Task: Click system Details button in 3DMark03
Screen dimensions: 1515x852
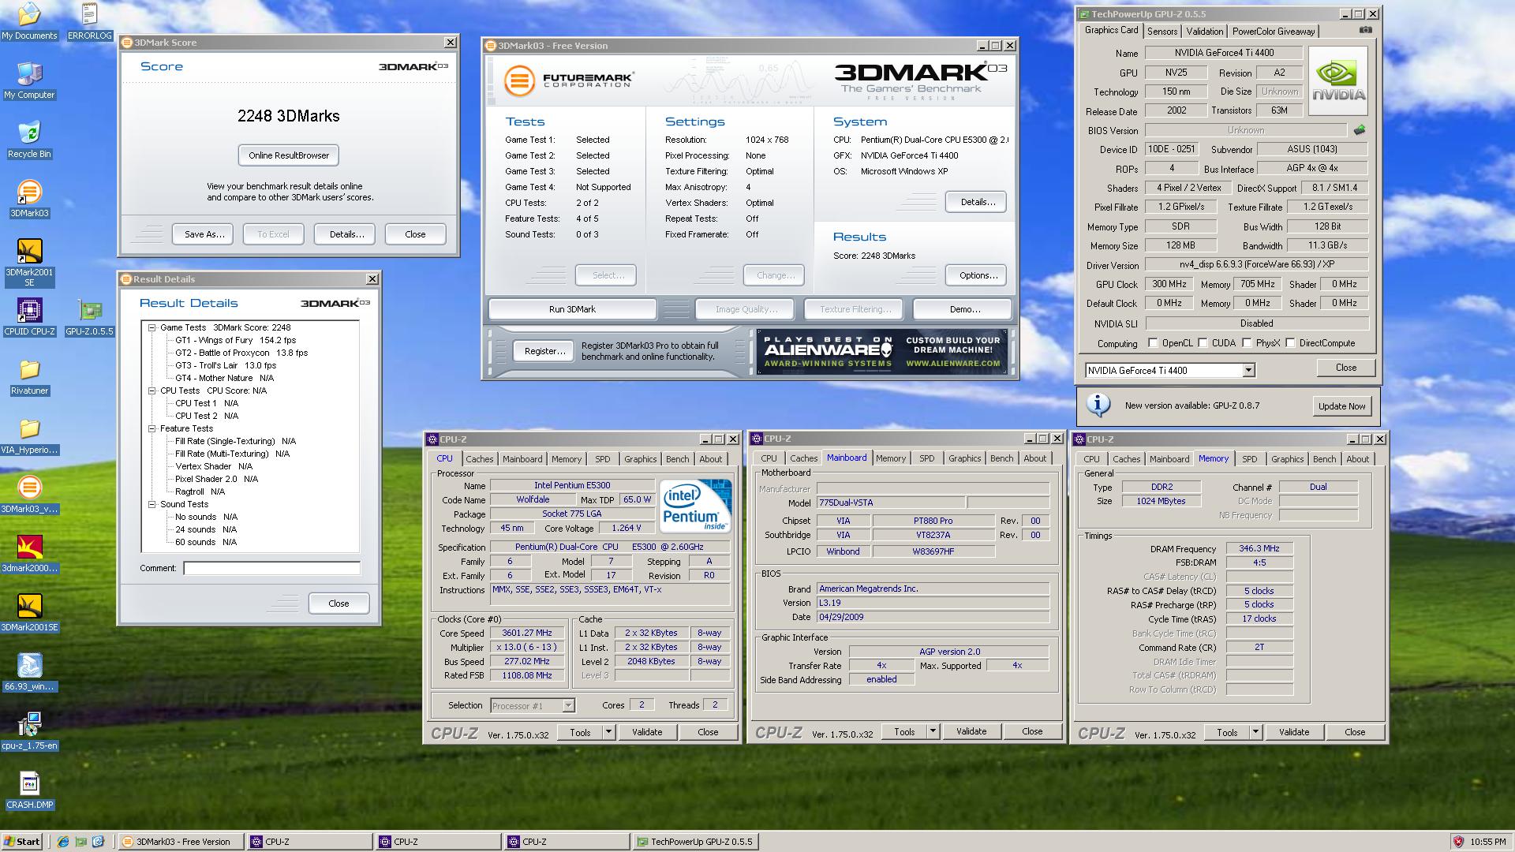Action: pyautogui.click(x=978, y=202)
